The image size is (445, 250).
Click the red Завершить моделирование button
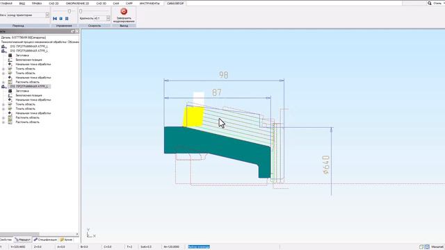(124, 15)
